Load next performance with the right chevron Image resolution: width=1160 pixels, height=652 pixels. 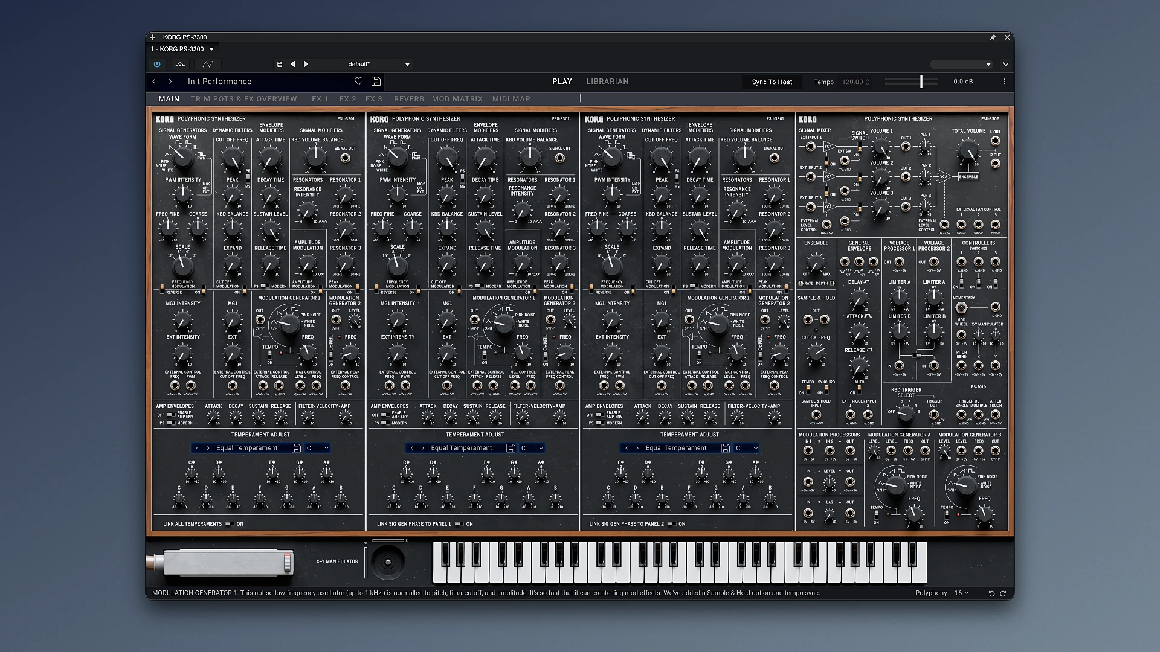click(x=170, y=81)
